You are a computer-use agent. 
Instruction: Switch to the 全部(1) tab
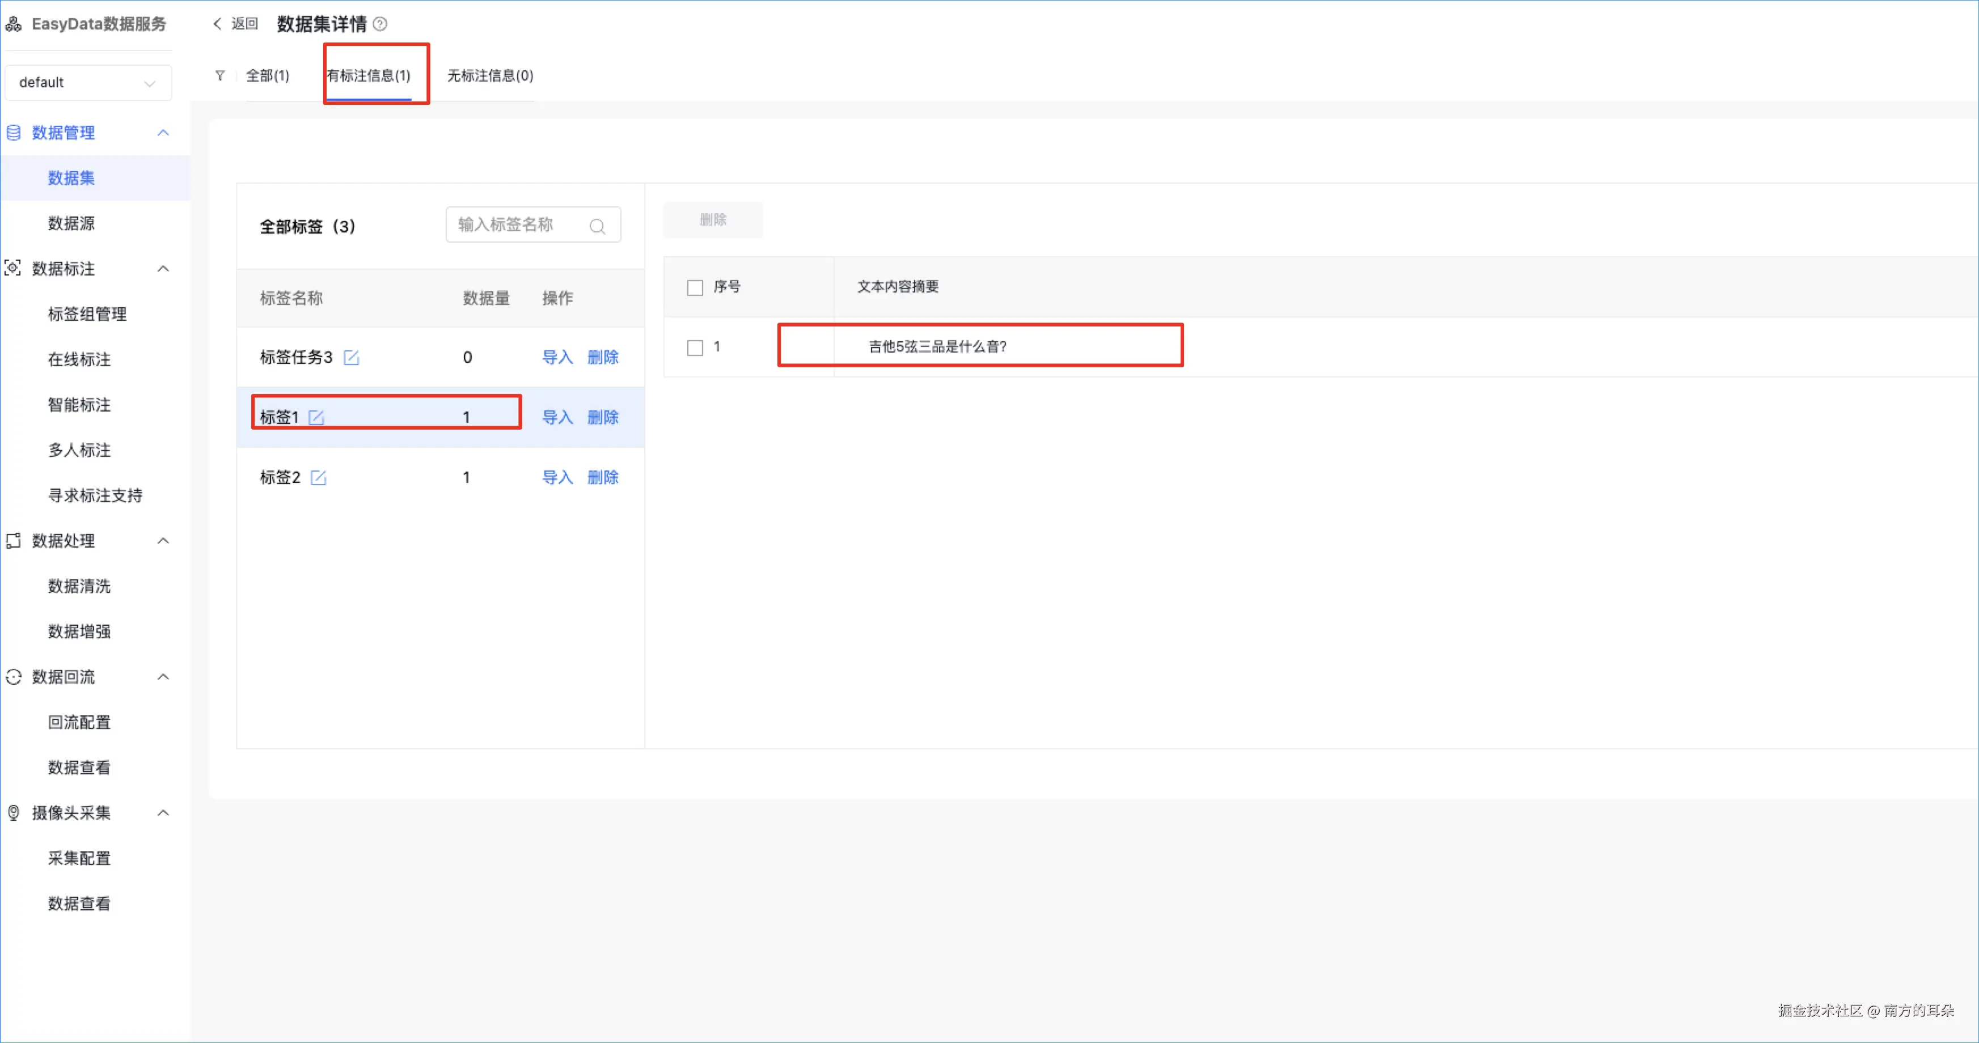tap(267, 75)
